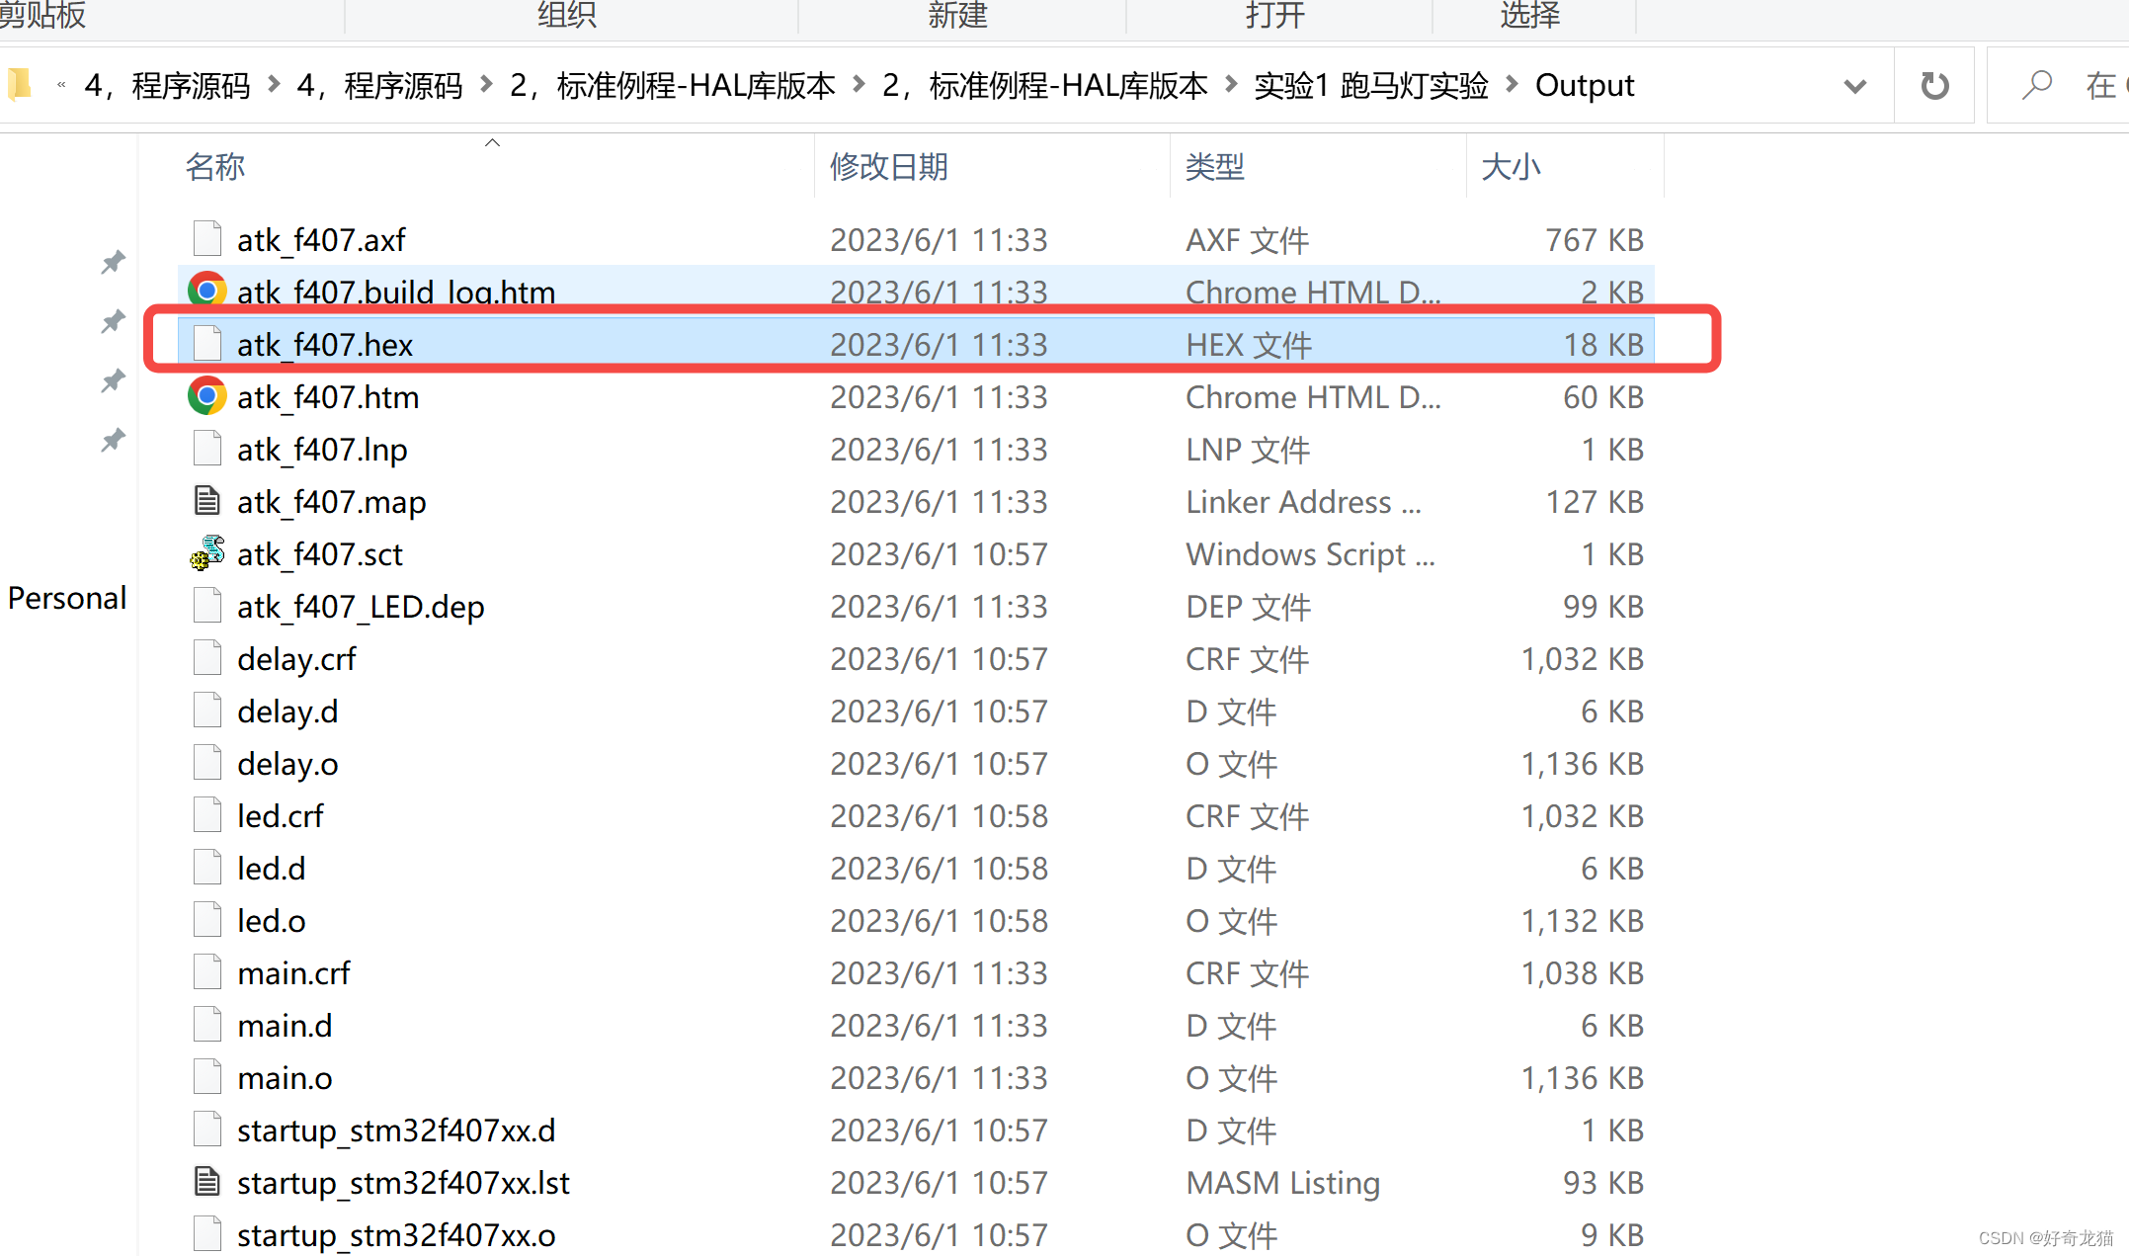Open the 新建 ribbon group

957,15
